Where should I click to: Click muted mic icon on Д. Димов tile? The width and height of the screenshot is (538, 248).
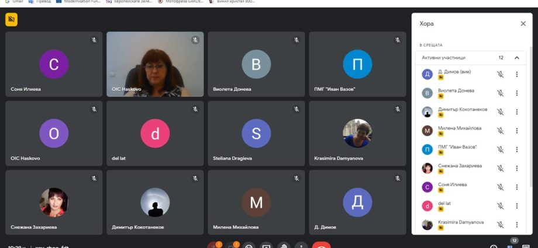(398, 178)
